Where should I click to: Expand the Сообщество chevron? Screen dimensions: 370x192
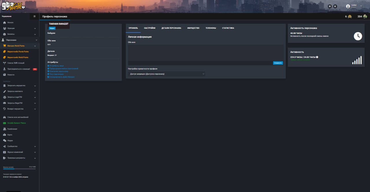35,147
